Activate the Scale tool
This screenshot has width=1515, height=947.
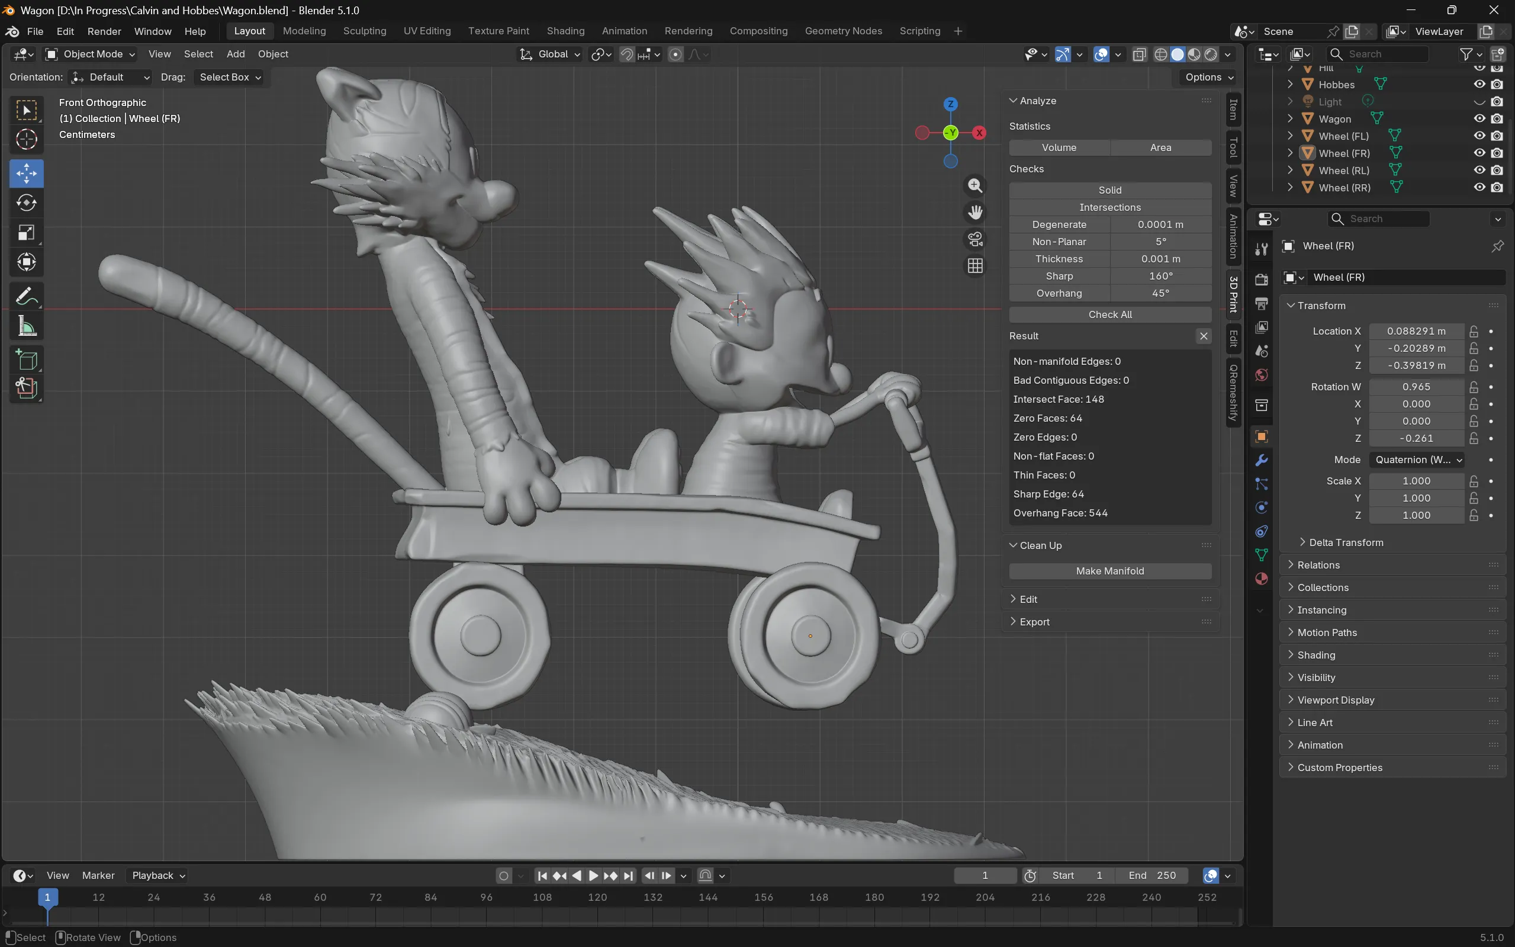[26, 232]
